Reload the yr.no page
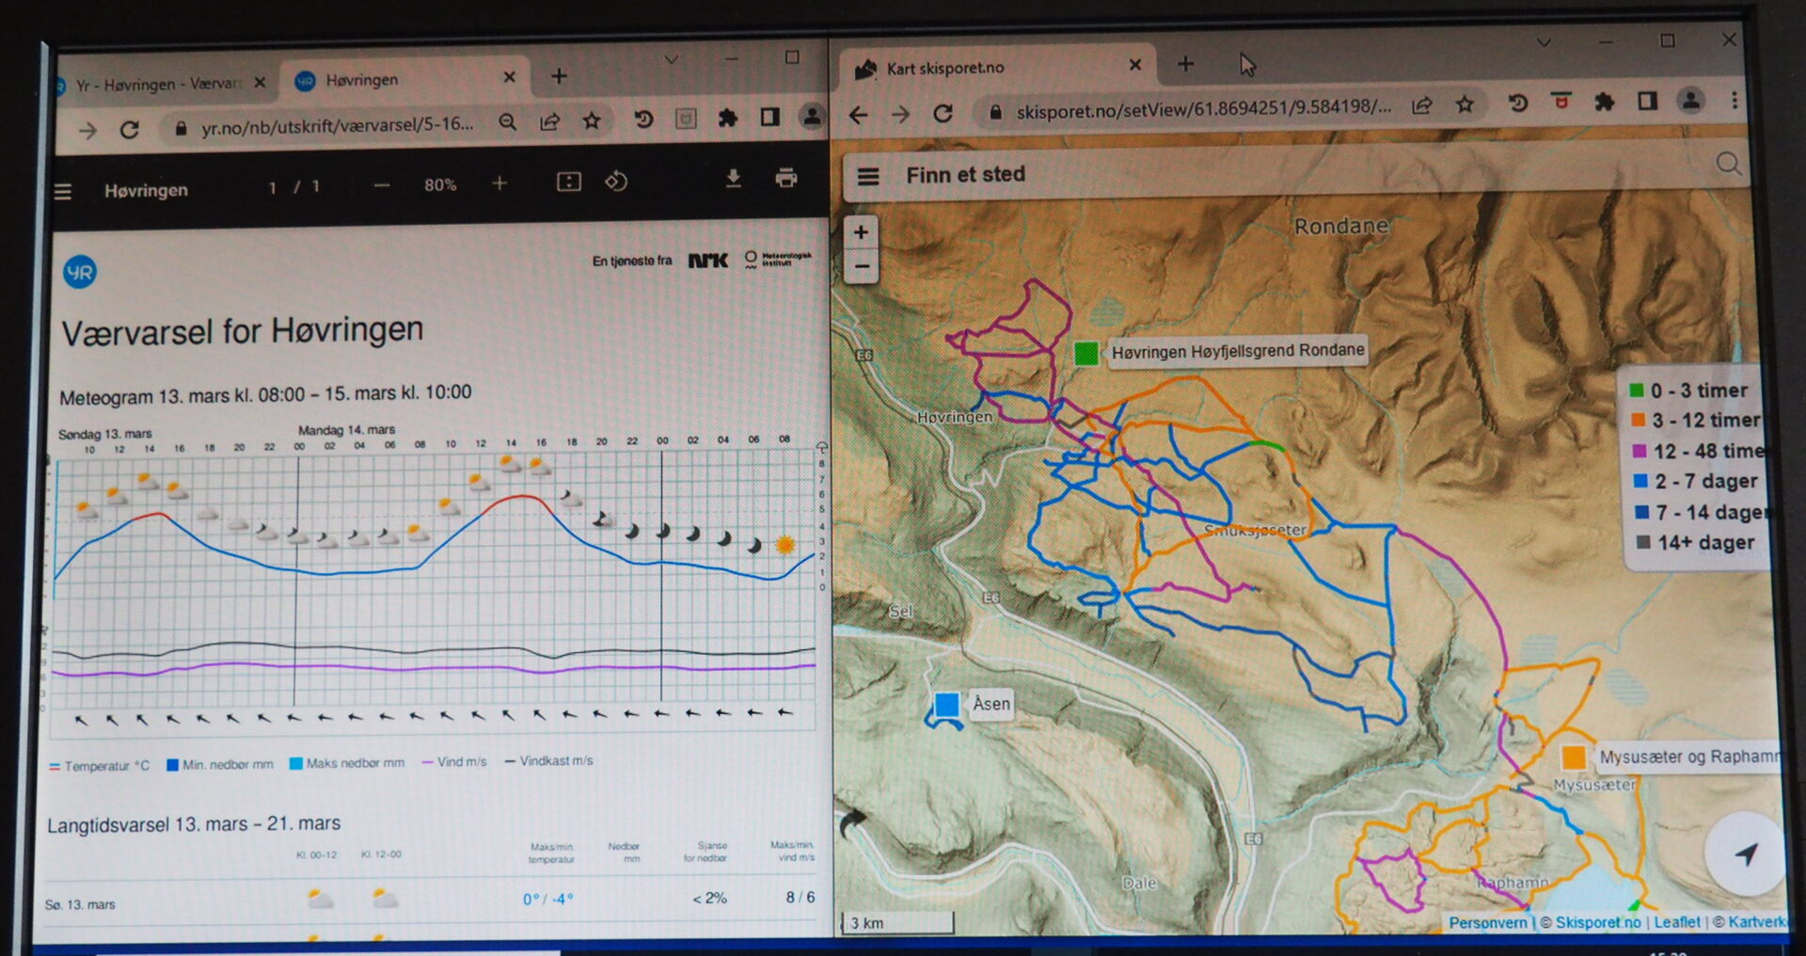This screenshot has width=1806, height=956. 130,130
